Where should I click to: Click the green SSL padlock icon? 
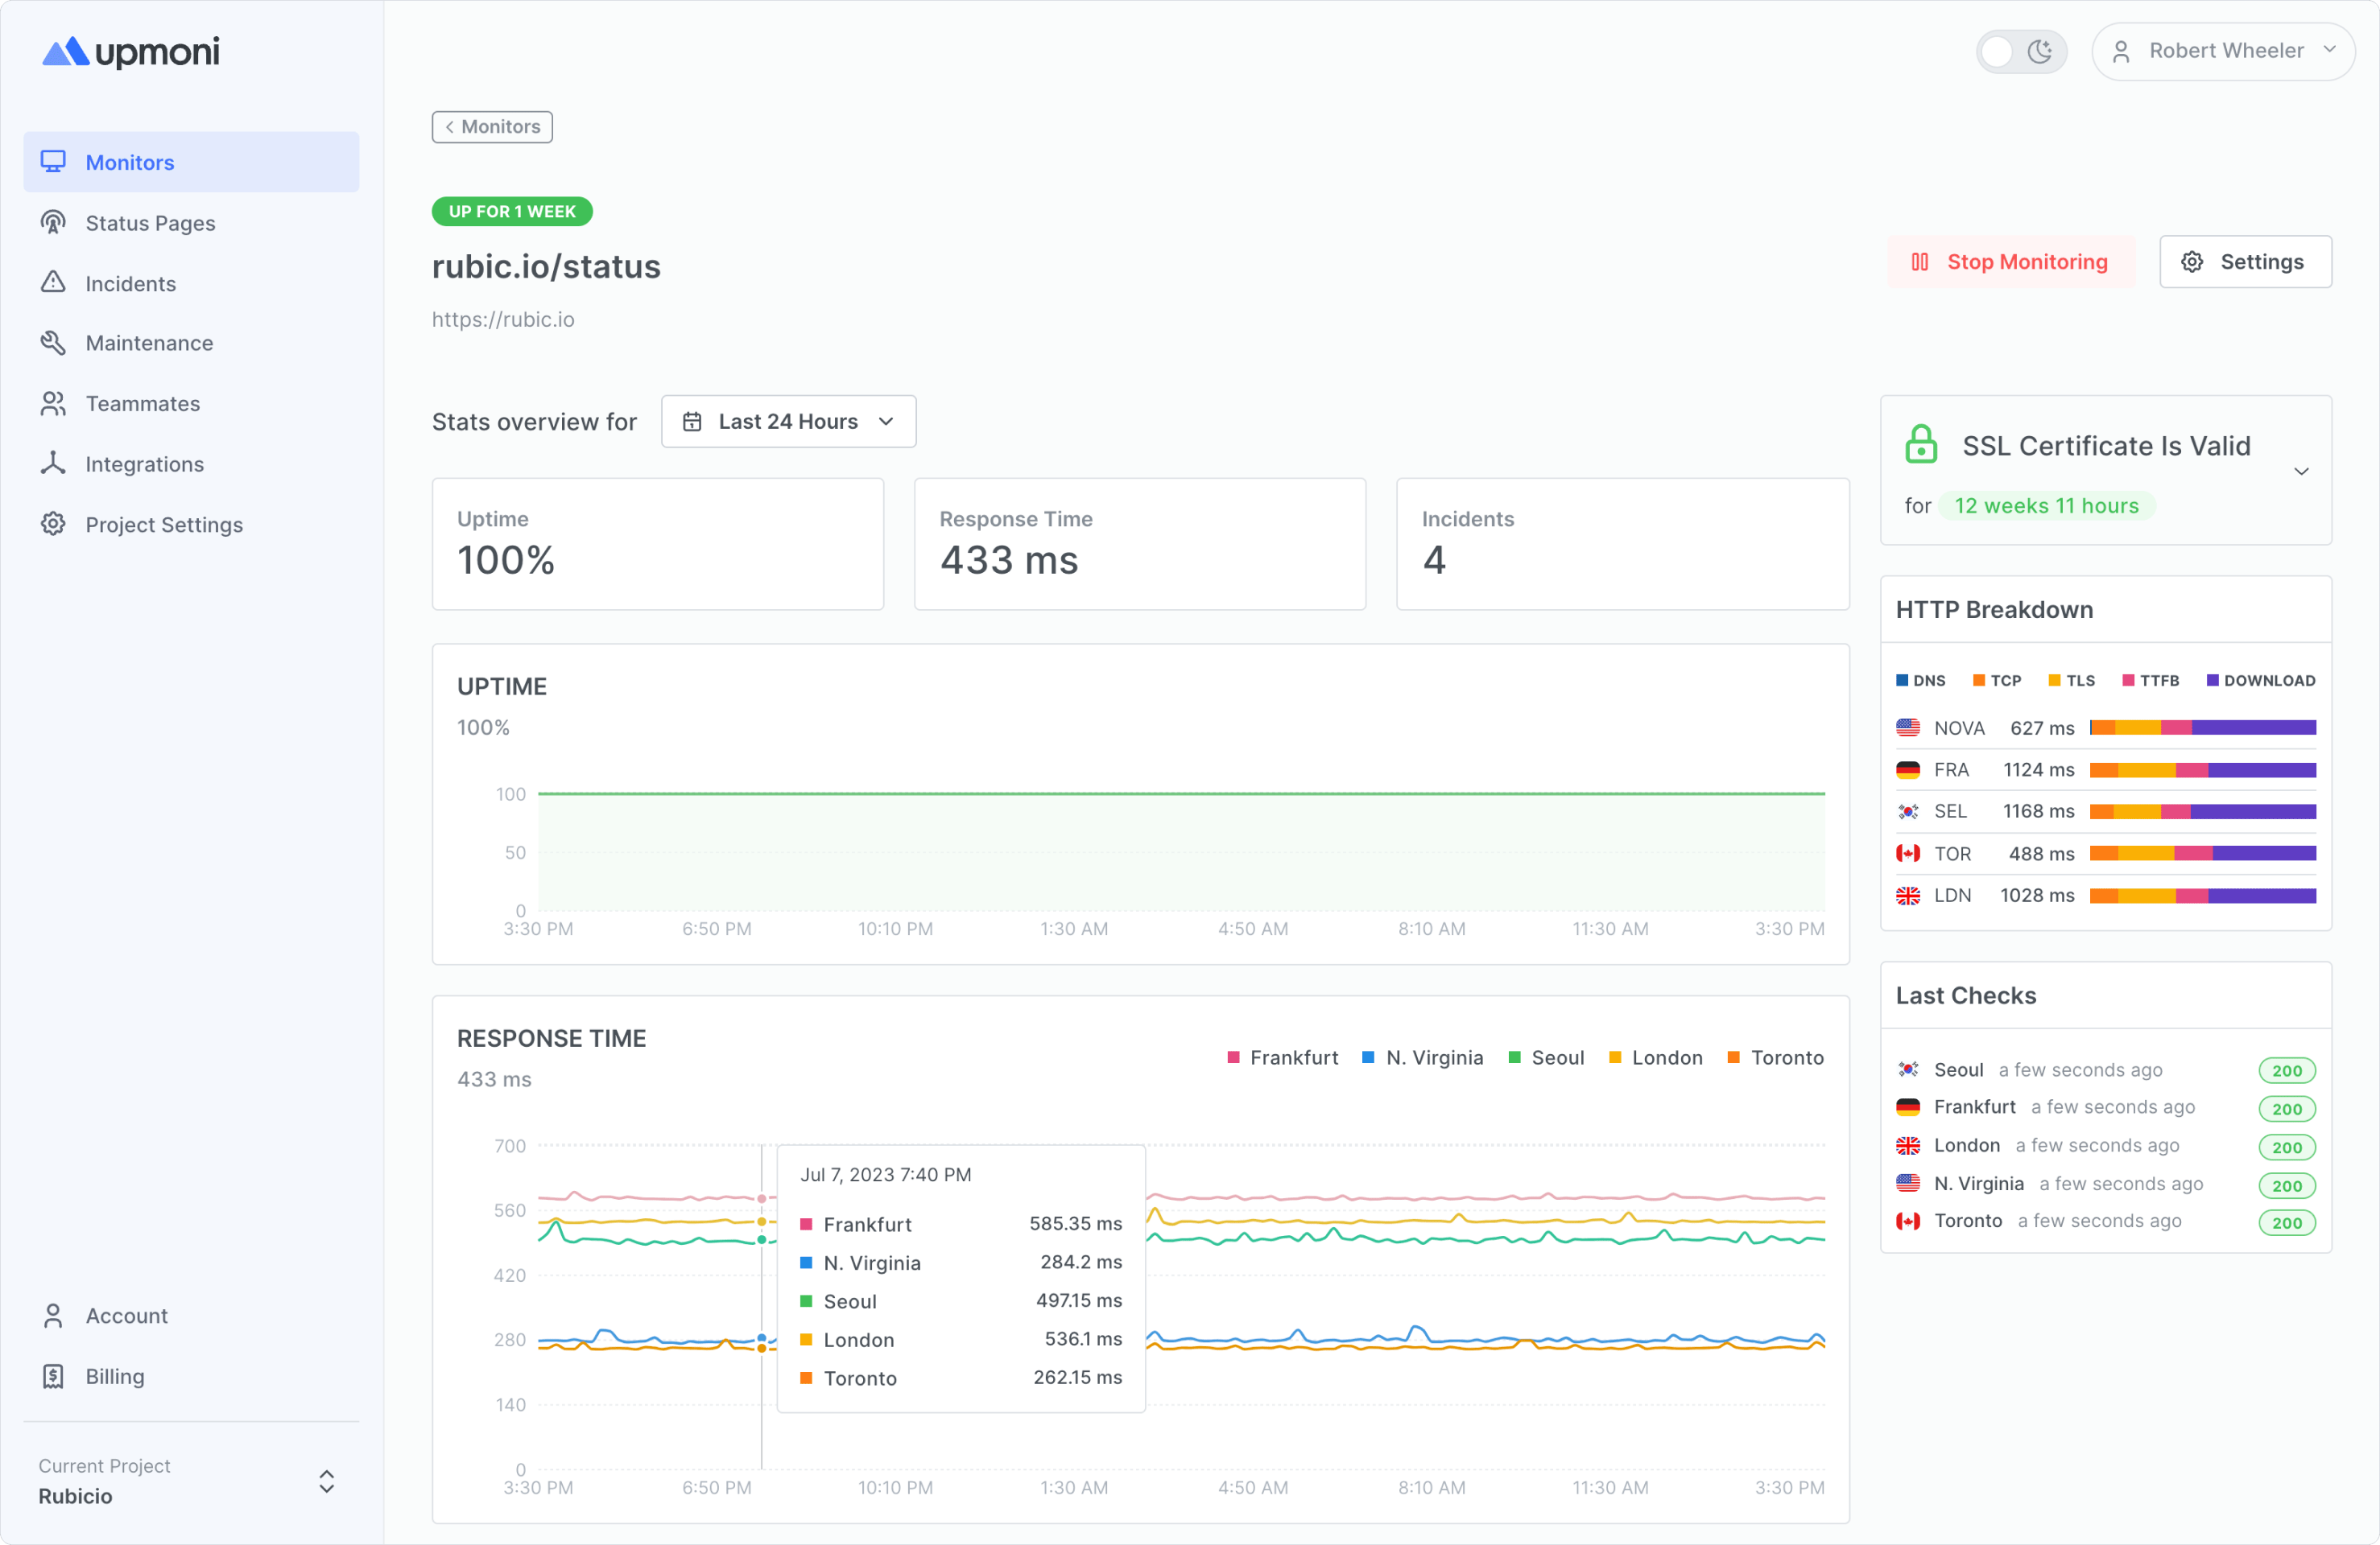point(1920,446)
